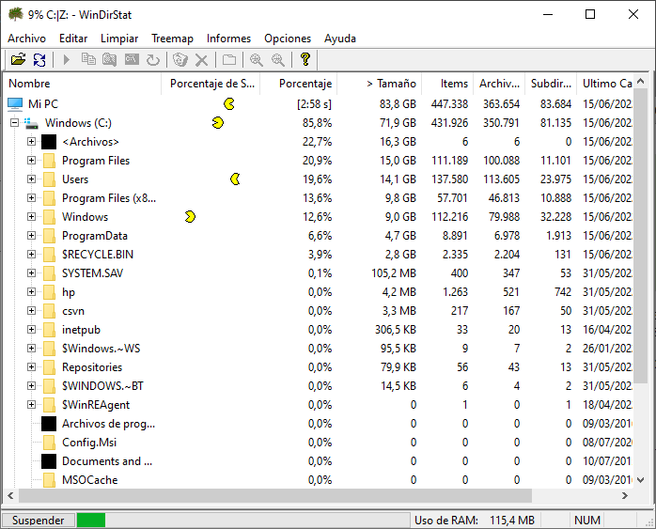656x529 pixels.
Task: Click the 71,9 GB size value
Action: [x=398, y=123]
